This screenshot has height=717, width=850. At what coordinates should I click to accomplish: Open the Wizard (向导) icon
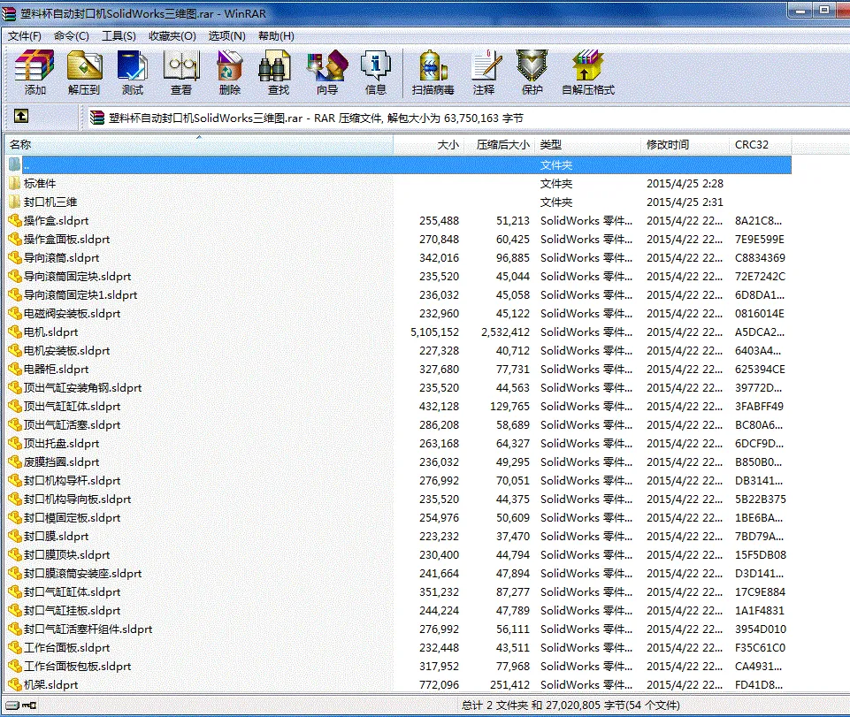click(327, 65)
